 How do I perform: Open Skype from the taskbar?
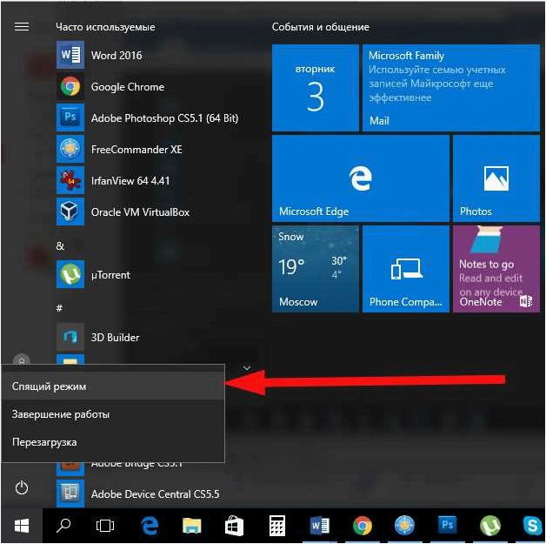[532, 526]
